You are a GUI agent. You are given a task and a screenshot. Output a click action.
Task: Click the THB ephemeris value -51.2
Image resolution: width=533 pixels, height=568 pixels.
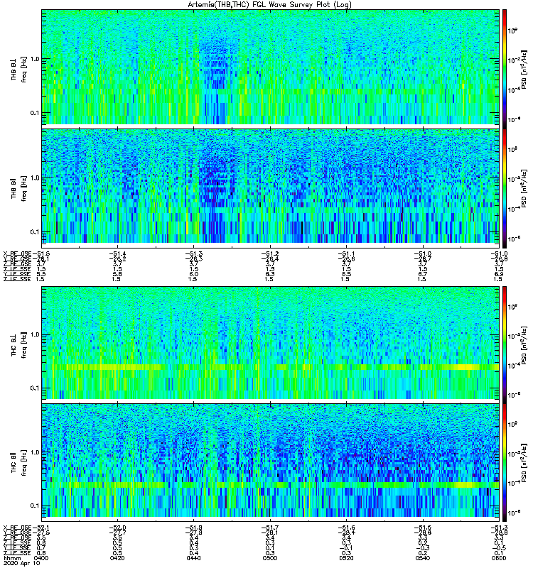point(270,253)
